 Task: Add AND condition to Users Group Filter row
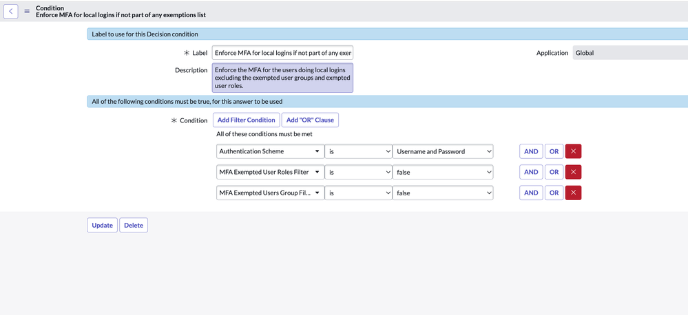point(531,193)
